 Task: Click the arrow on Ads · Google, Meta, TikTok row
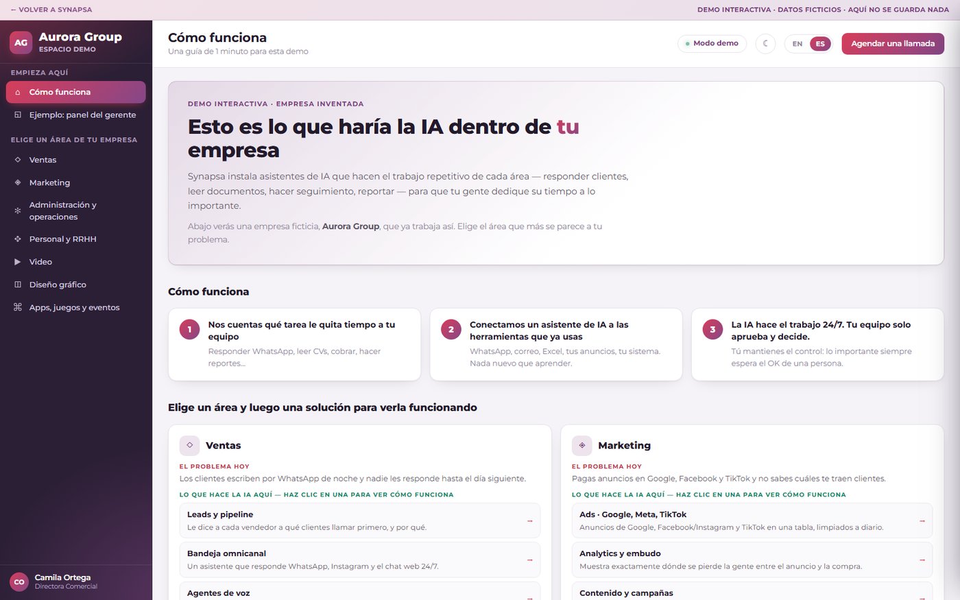(x=922, y=521)
